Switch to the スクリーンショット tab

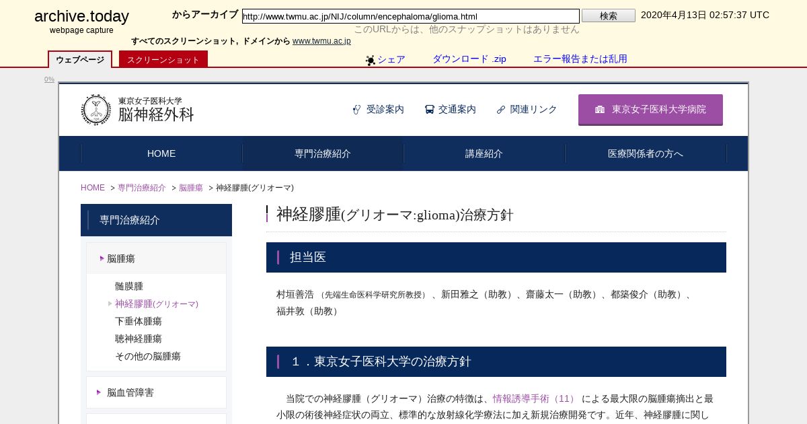pyautogui.click(x=163, y=59)
